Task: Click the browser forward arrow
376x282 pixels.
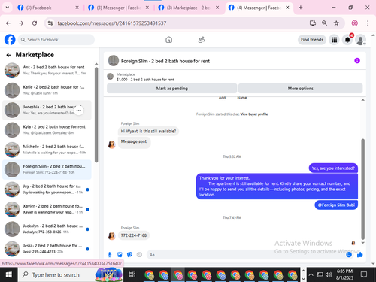Action: pyautogui.click(x=21, y=23)
